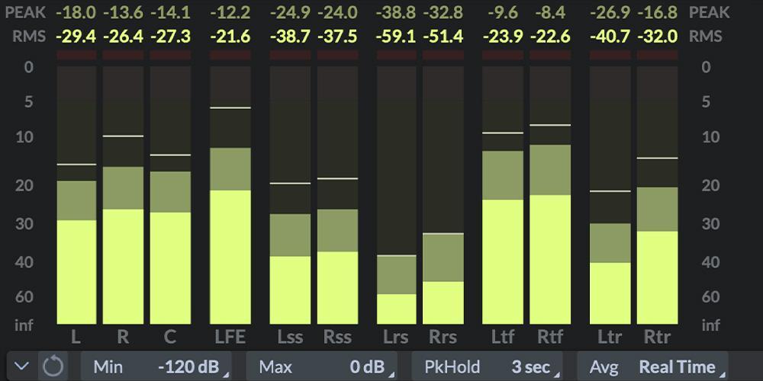Click the circular reset meters icon
763x381 pixels.
[x=53, y=367]
